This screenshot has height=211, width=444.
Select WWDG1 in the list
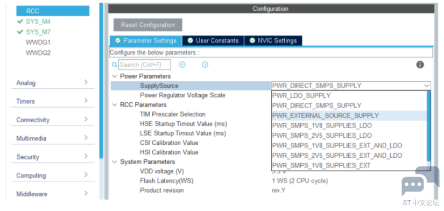click(38, 43)
